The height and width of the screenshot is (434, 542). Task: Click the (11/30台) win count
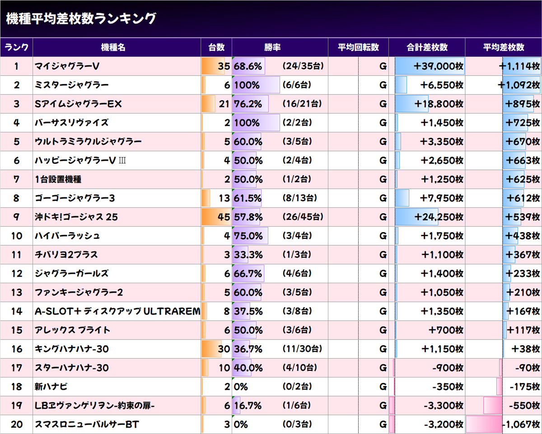[x=302, y=349]
